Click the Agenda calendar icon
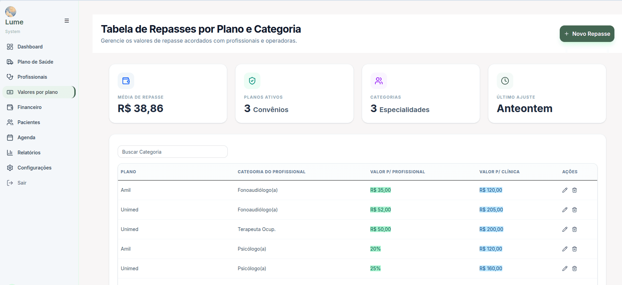 (10, 138)
